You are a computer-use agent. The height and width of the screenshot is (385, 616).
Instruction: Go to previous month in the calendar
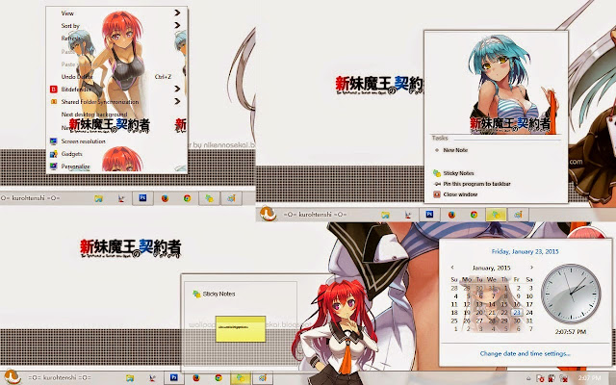click(452, 268)
